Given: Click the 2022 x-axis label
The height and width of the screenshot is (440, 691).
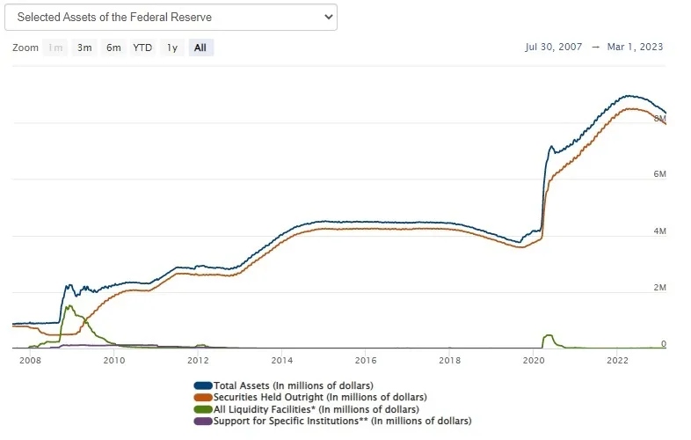Looking at the screenshot, I should coord(617,361).
